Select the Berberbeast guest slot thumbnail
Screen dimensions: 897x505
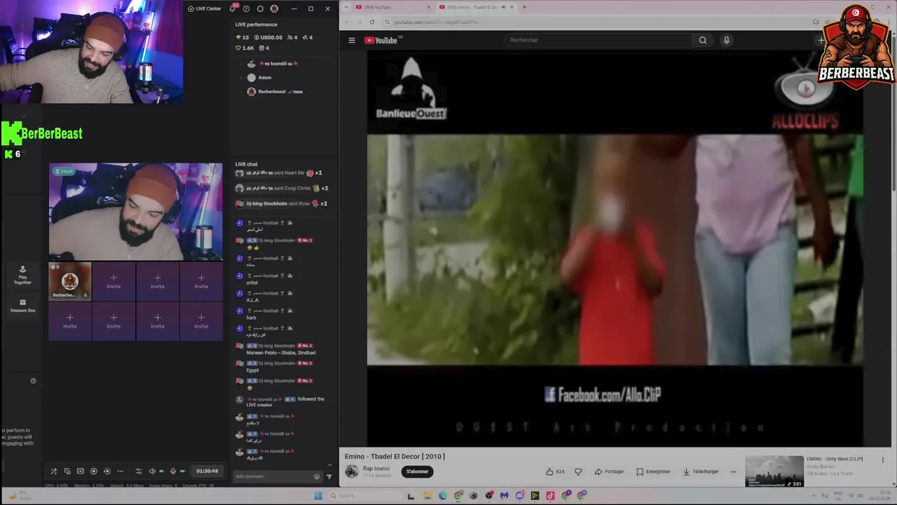coord(70,281)
